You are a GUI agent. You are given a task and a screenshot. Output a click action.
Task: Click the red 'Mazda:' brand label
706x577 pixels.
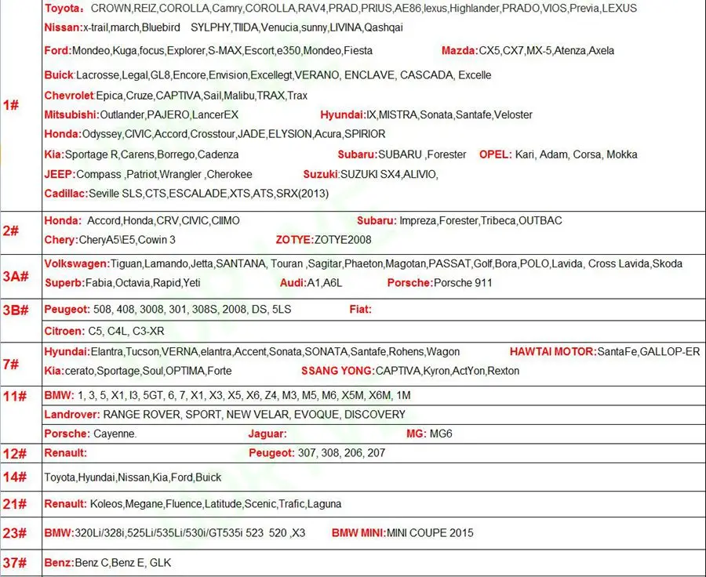[460, 50]
